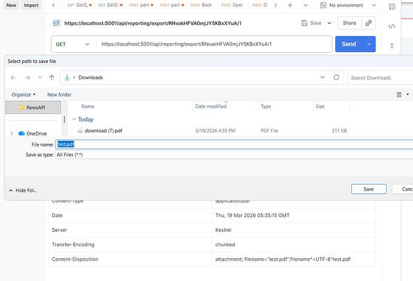Viewport: 413px width, 281px height.
Task: Collapse the Today group in file list
Action: [74, 119]
